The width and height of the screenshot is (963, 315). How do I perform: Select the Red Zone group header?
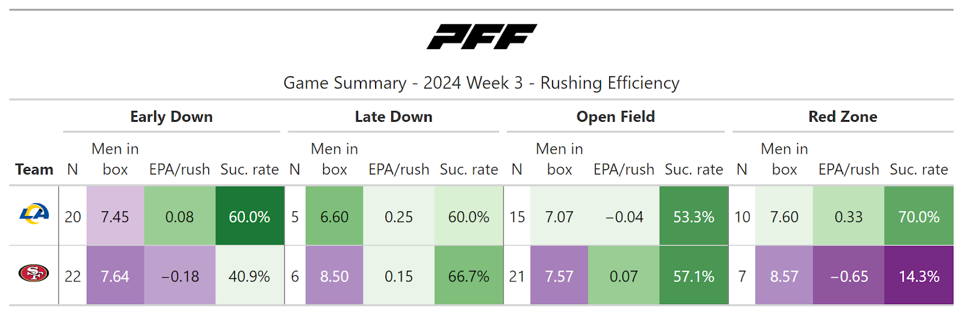coord(843,116)
